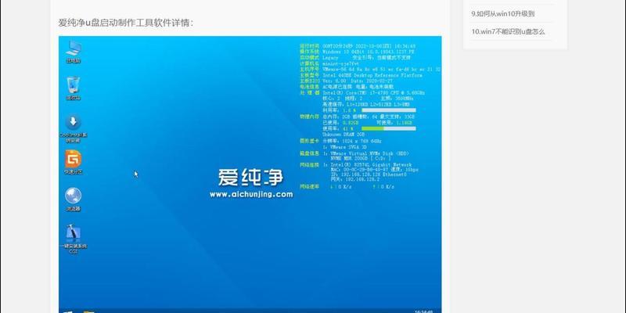Click the VMware Virtual NVMe Disk line
Image resolution: width=626 pixels, height=313 pixels.
[369, 153]
